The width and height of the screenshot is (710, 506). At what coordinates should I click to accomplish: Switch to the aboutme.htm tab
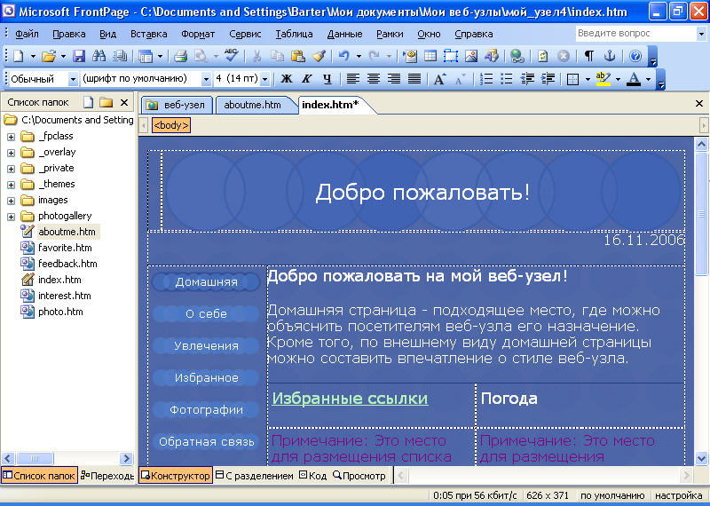click(253, 105)
